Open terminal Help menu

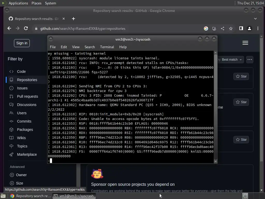[x=123, y=47]
